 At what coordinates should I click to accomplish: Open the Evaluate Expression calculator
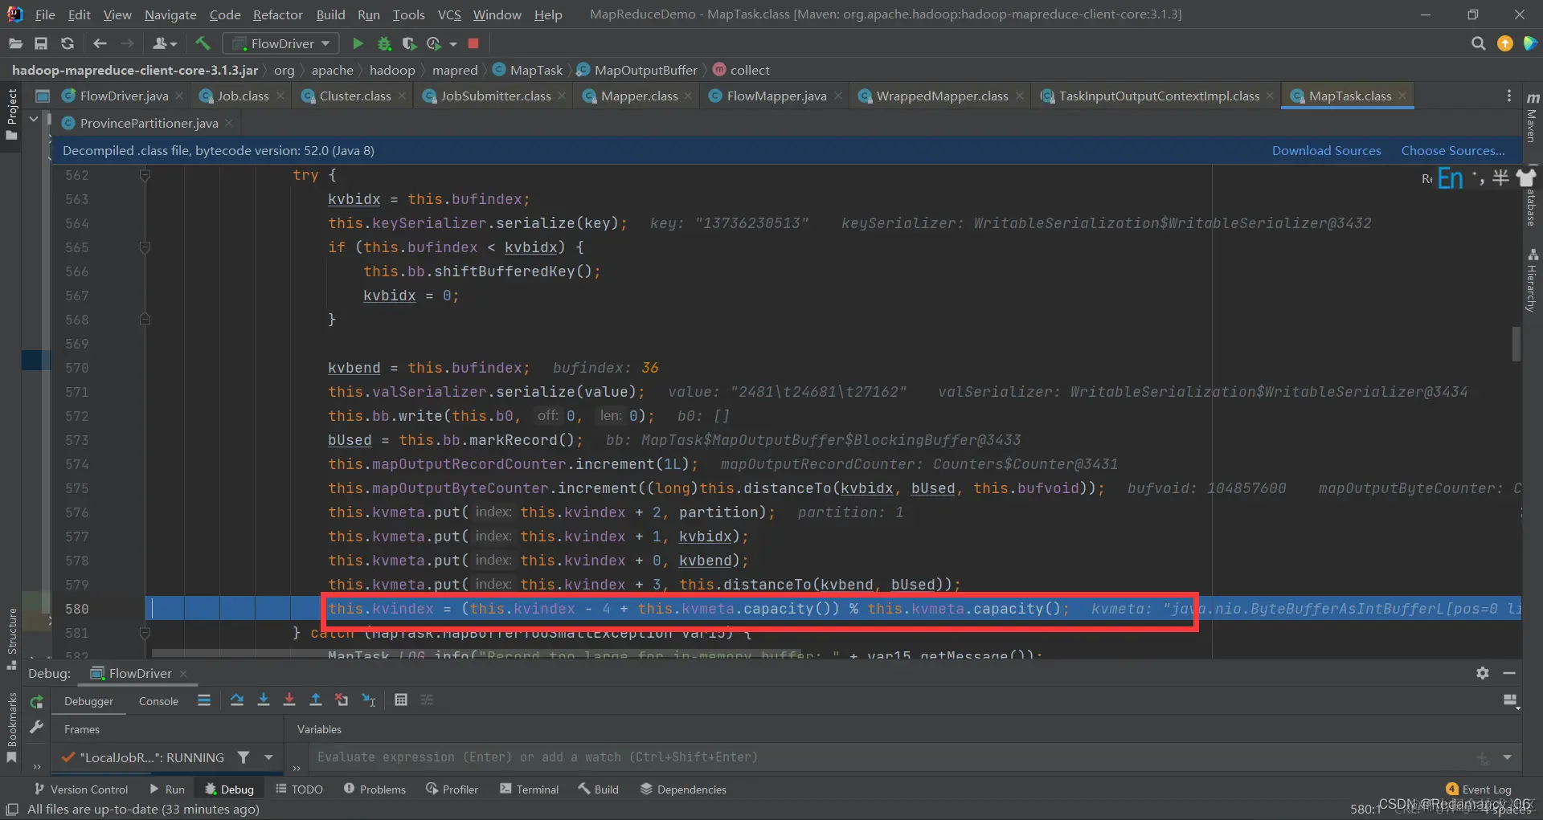[401, 700]
